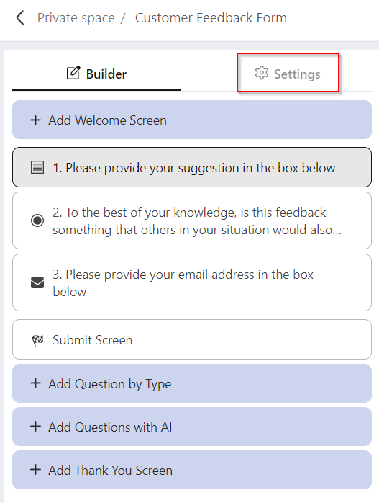Click the envelope icon on question 3

point(37,282)
